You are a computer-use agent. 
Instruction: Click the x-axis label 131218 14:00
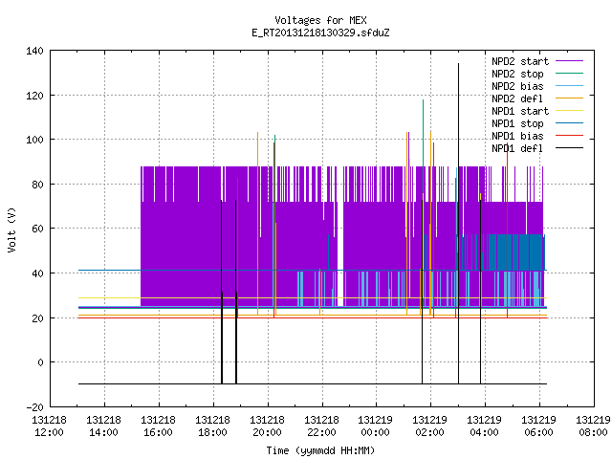(104, 426)
